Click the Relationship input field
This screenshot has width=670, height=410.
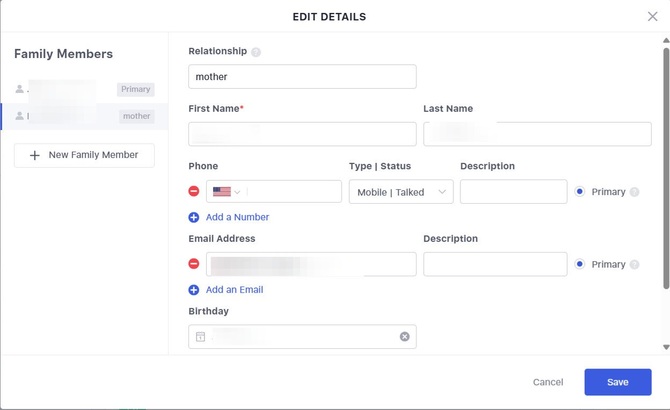302,77
